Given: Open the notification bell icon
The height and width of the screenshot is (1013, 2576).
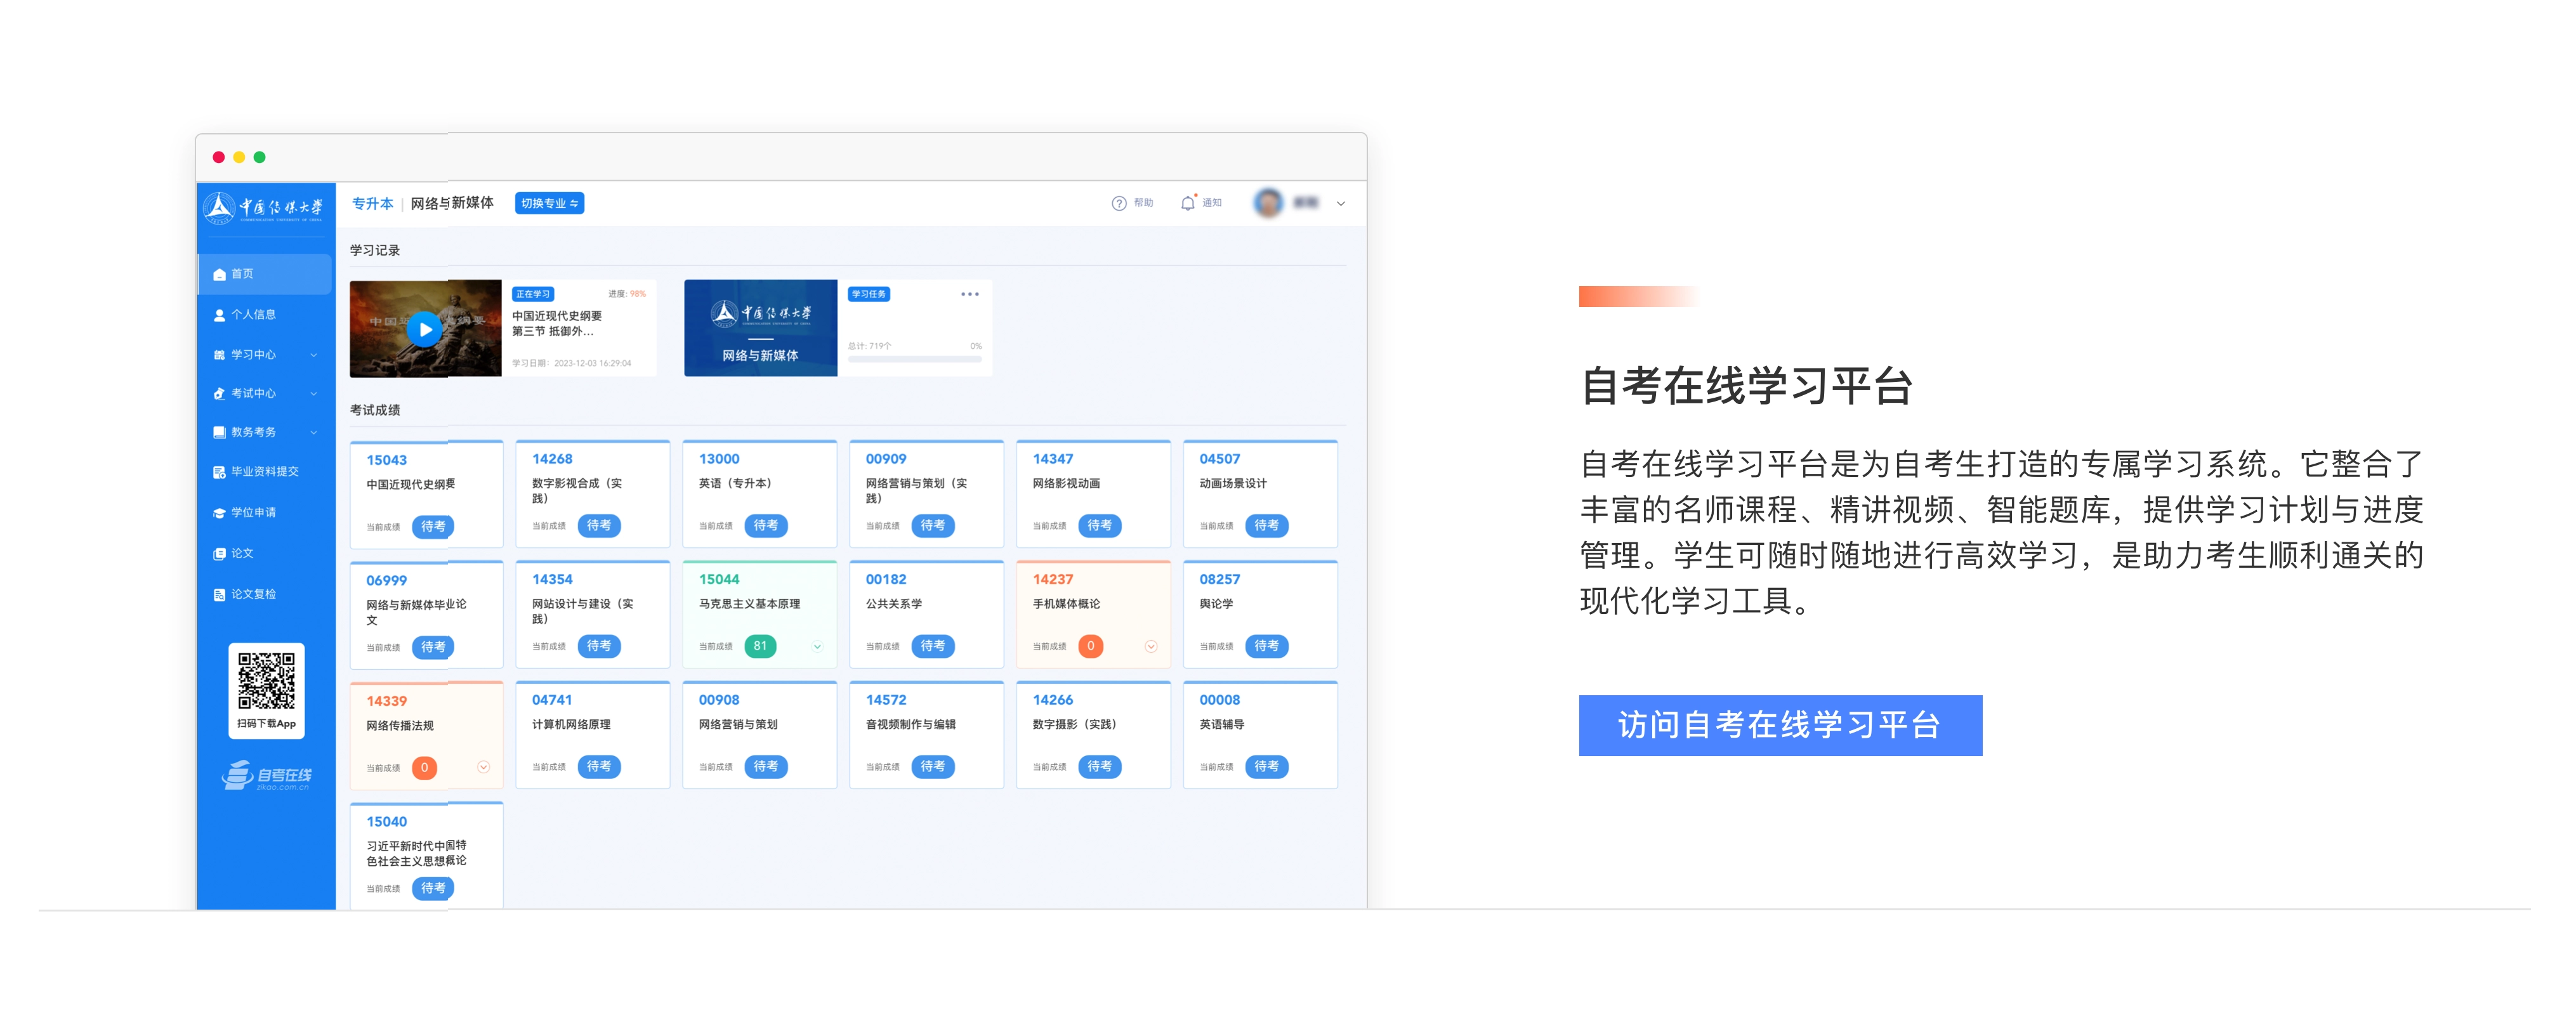Looking at the screenshot, I should pos(1187,203).
